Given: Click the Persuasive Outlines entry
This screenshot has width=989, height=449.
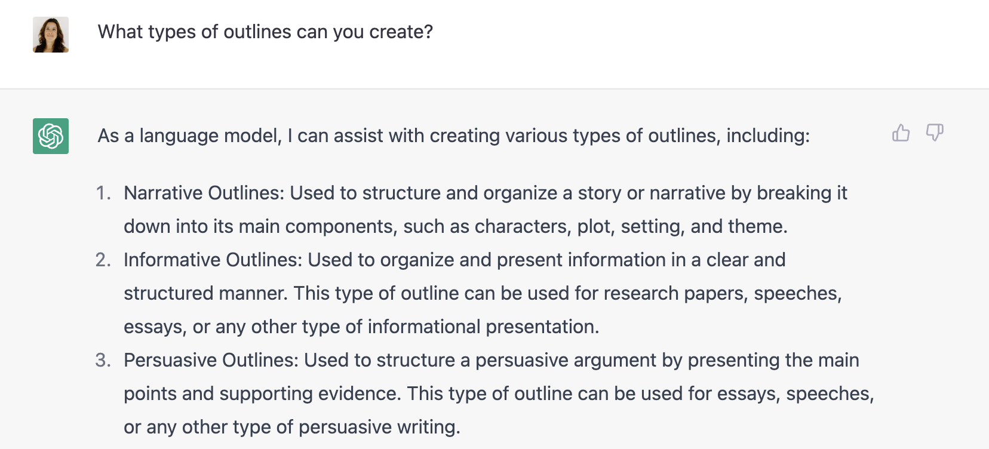Looking at the screenshot, I should (x=490, y=393).
